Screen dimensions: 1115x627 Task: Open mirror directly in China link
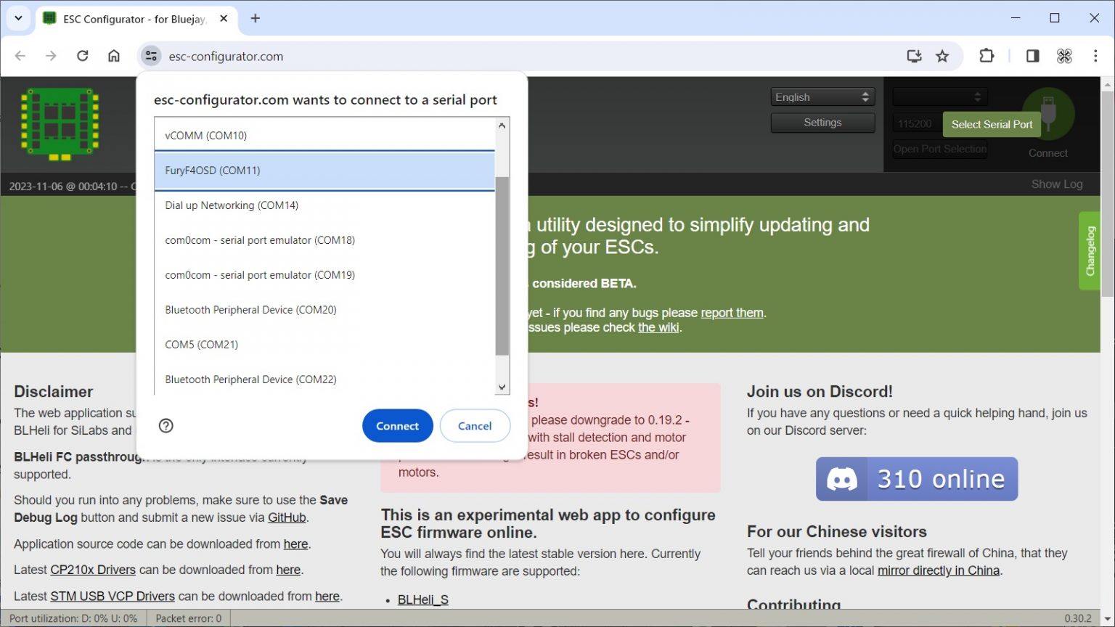939,570
